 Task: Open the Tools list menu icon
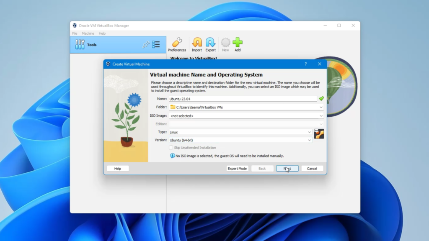coord(156,44)
